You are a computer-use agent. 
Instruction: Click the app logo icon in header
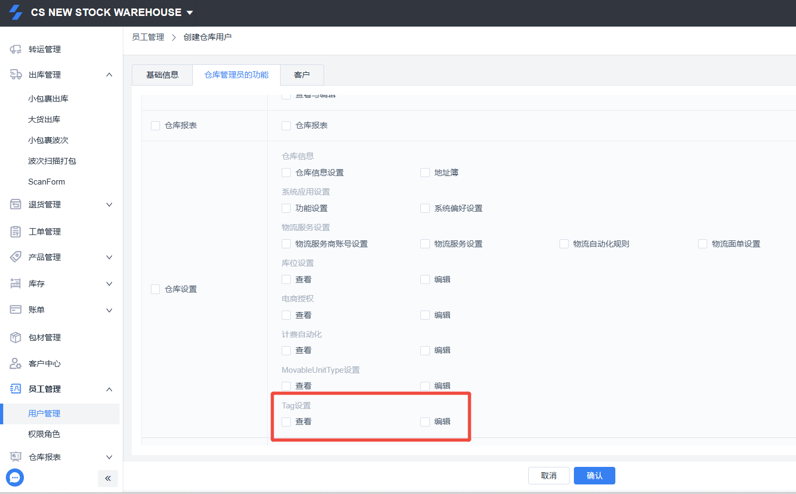coord(16,12)
